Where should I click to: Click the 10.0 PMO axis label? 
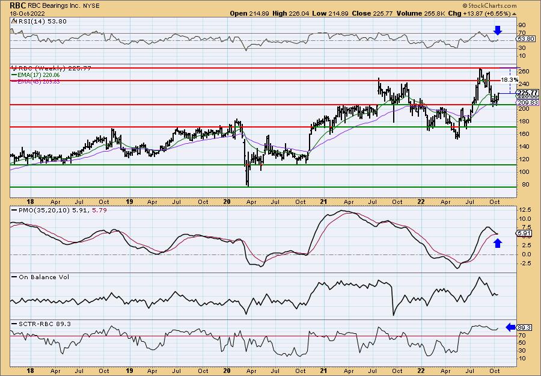(x=525, y=218)
